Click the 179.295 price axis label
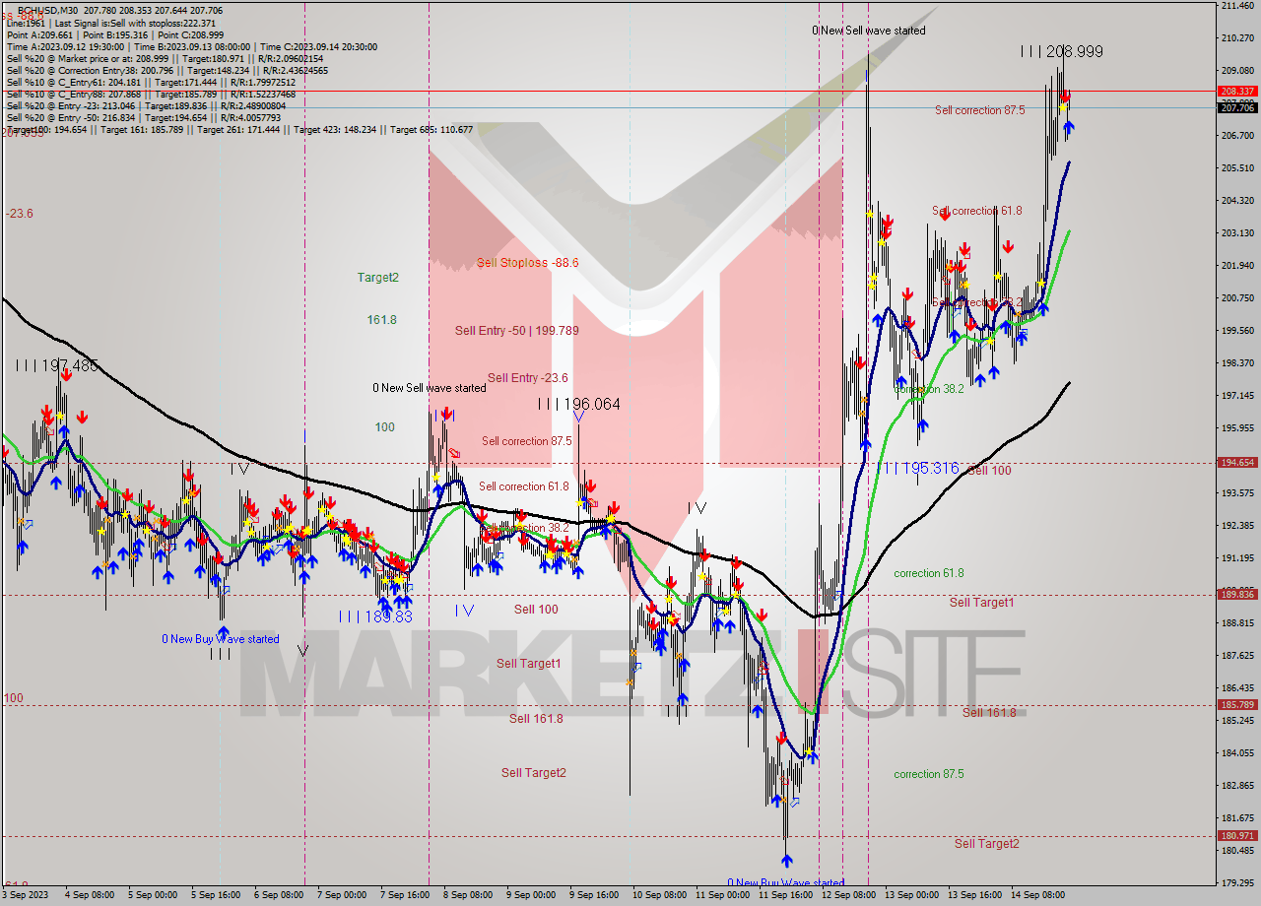This screenshot has width=1261, height=906. point(1238,882)
